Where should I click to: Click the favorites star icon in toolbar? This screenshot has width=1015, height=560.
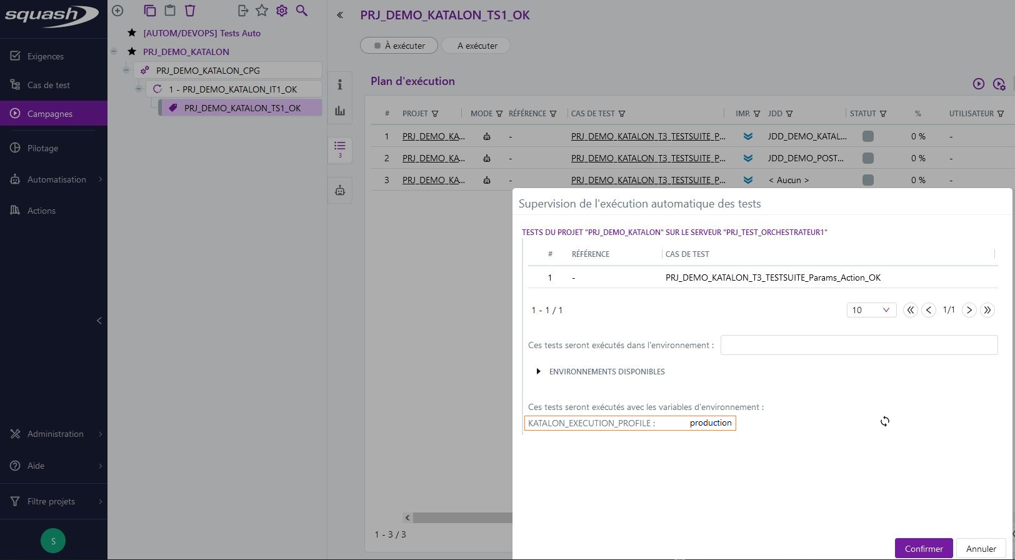coord(262,11)
